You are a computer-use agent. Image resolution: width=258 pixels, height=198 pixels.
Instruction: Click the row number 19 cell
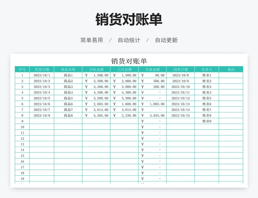[22, 179]
